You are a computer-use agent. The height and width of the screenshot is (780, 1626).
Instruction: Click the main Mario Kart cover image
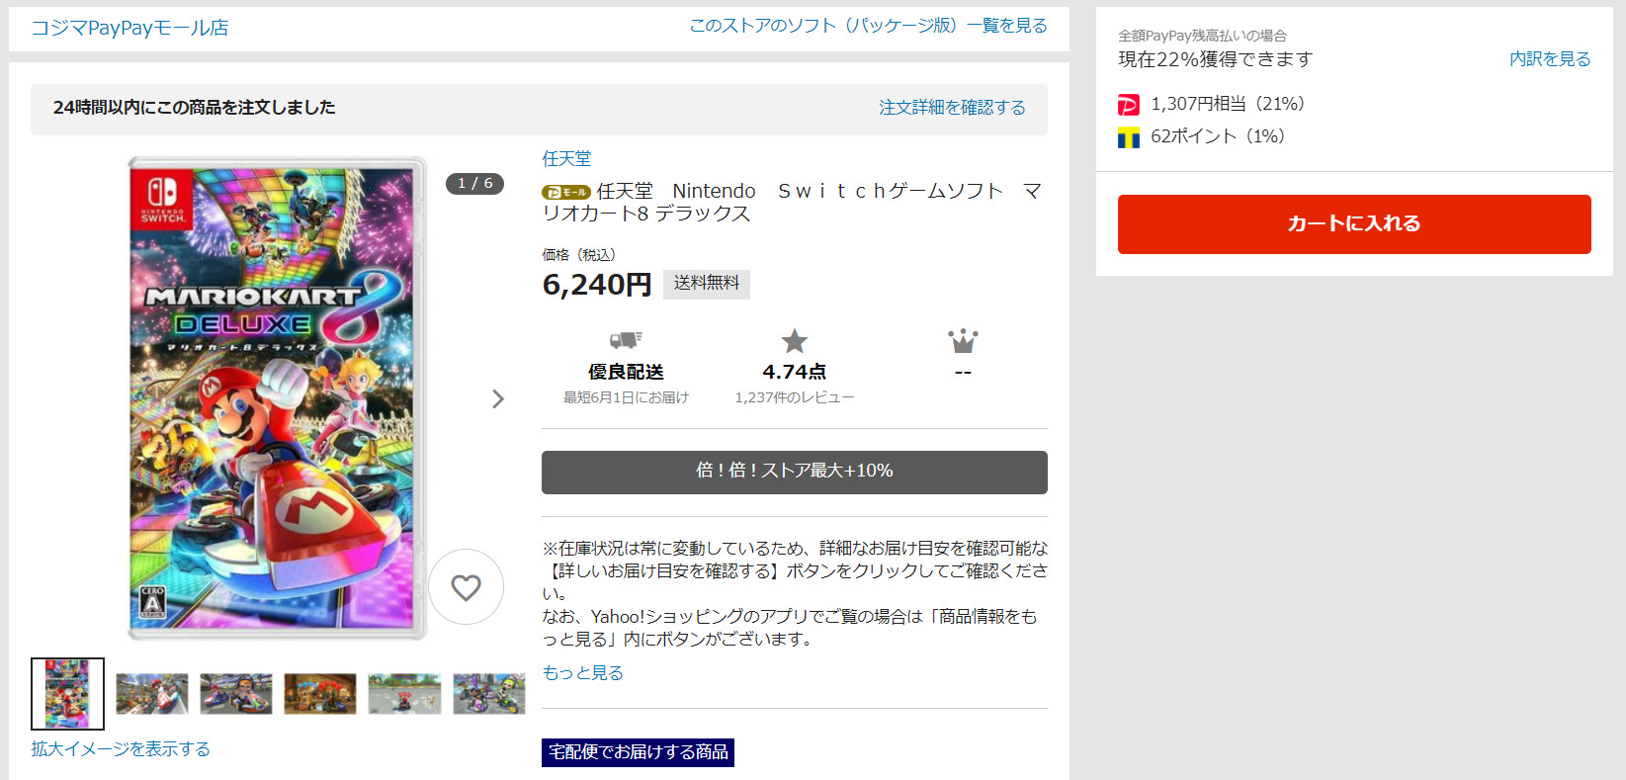click(x=277, y=398)
